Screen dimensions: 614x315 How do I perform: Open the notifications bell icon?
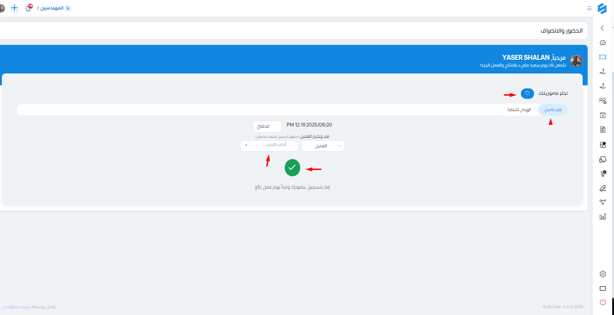pyautogui.click(x=28, y=8)
